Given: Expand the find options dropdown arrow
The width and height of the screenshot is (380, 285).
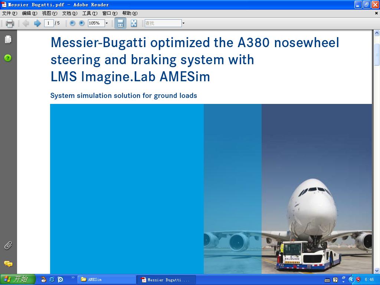Looking at the screenshot, I should tap(183, 23).
